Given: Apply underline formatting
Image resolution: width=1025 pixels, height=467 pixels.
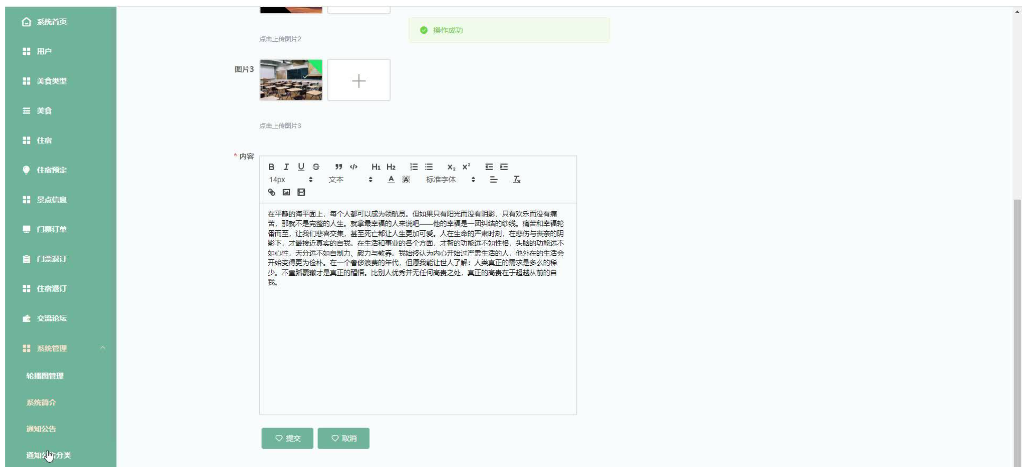Looking at the screenshot, I should coord(301,167).
